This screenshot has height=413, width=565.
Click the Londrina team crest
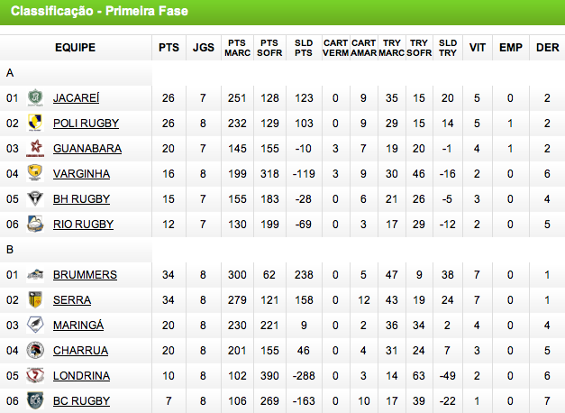coord(35,375)
